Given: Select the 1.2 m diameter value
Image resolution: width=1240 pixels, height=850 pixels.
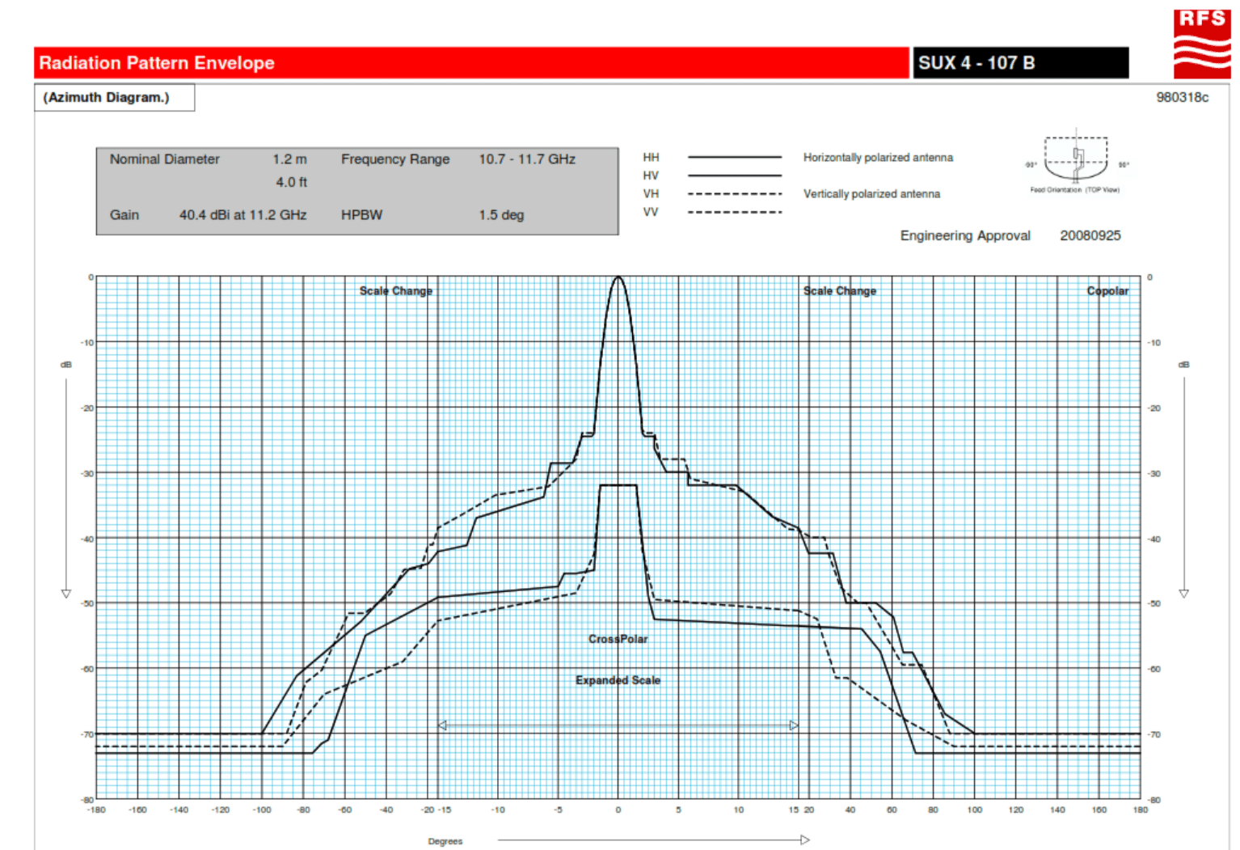Looking at the screenshot, I should (289, 159).
